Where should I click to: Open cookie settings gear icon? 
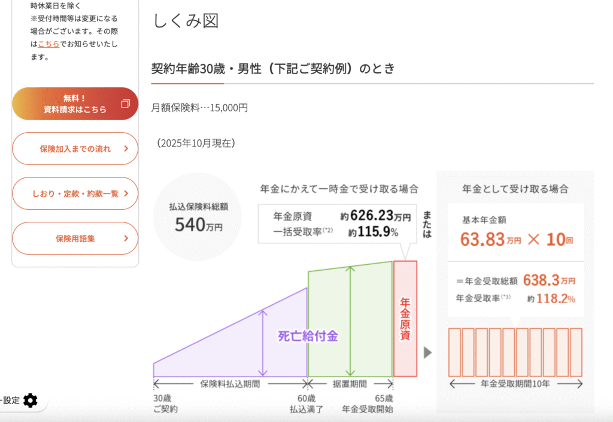click(x=30, y=400)
